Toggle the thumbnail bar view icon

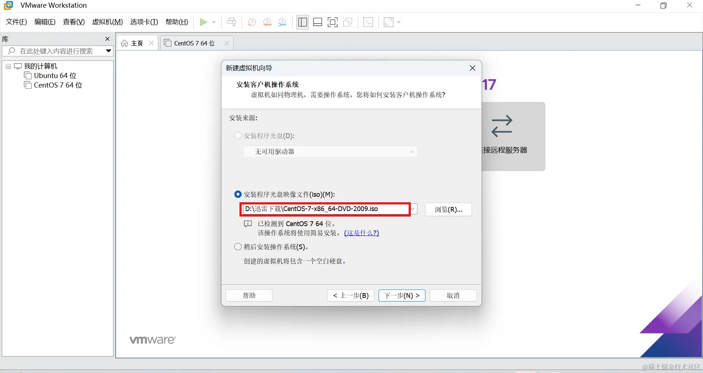317,22
